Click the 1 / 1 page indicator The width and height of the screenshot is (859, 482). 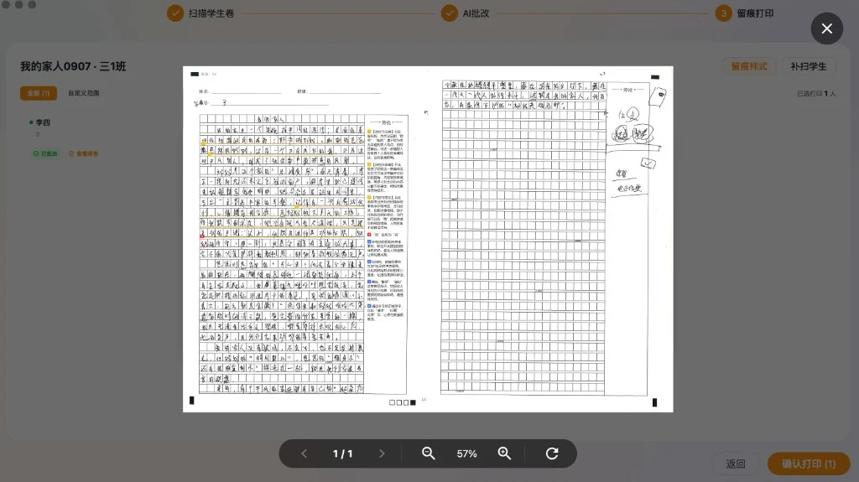pyautogui.click(x=343, y=454)
